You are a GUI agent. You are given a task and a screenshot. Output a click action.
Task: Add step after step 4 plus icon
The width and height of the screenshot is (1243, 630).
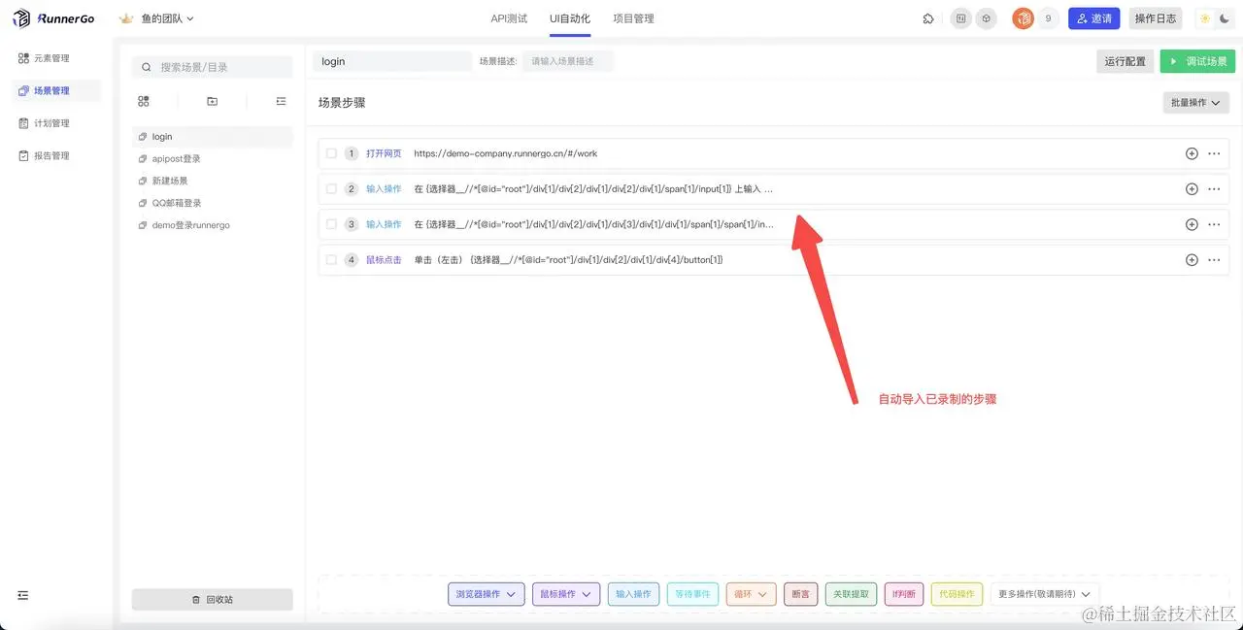(1192, 260)
